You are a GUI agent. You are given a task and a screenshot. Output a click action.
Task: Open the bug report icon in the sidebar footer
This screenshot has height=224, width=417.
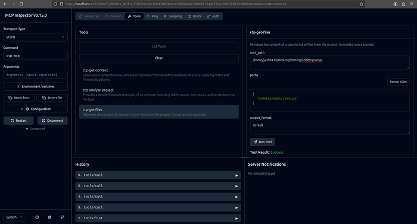click(x=49, y=217)
